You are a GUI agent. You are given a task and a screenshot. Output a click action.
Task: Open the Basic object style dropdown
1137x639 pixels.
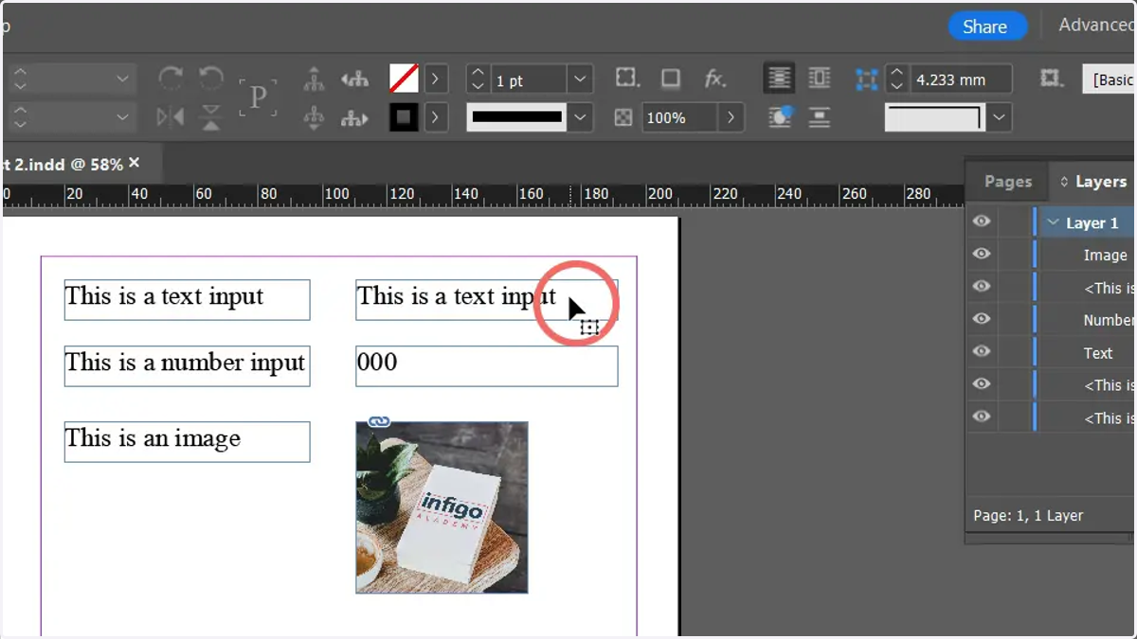click(x=1110, y=79)
